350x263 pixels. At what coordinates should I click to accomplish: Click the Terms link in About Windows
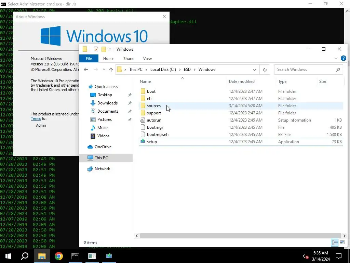tap(36, 119)
